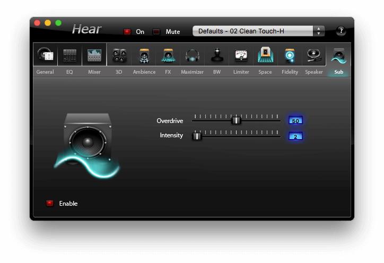Open the presets dropdown Defaults - 02 Clean Touch-H
Screen dimensions: 384x263
[x=252, y=31]
